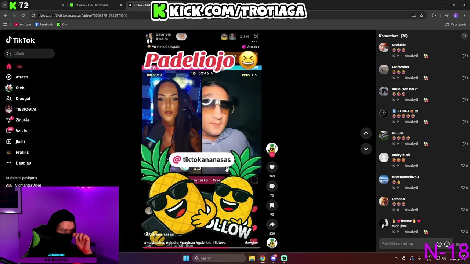The width and height of the screenshot is (470, 264).
Task: Close the Stream - Kick Dashboard tab
Action: tap(121, 5)
